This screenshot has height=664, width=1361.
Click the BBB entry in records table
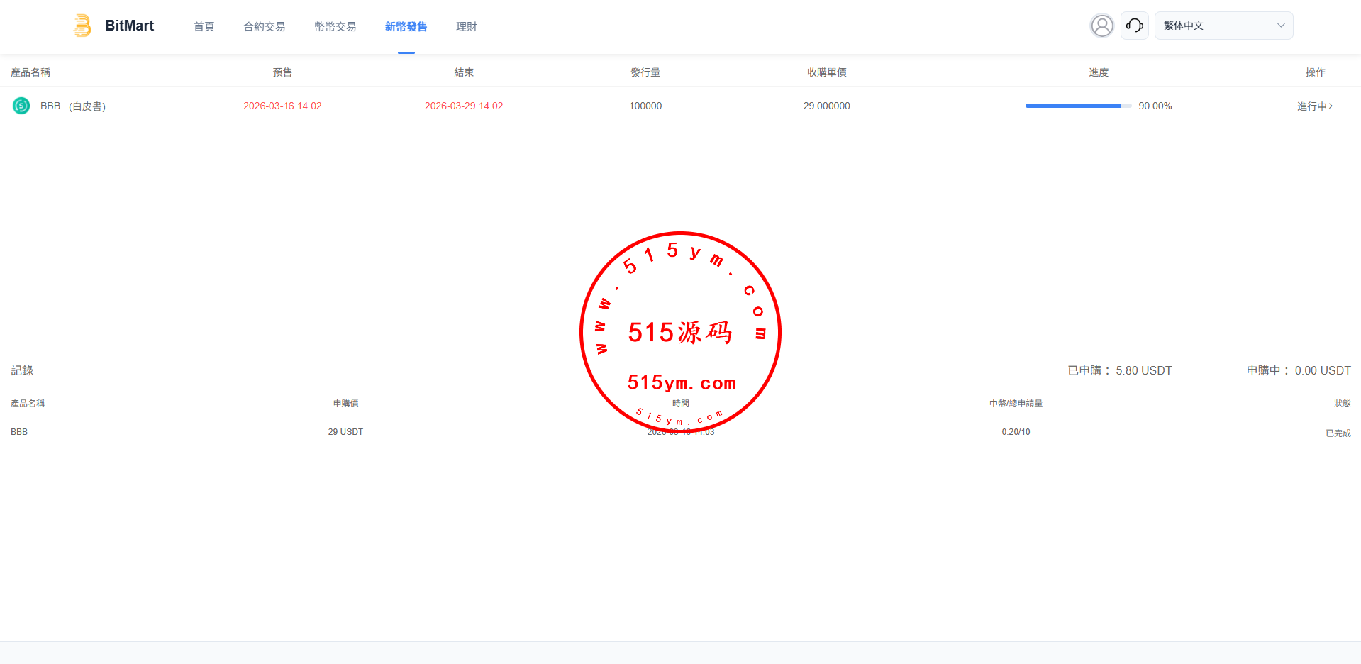19,432
